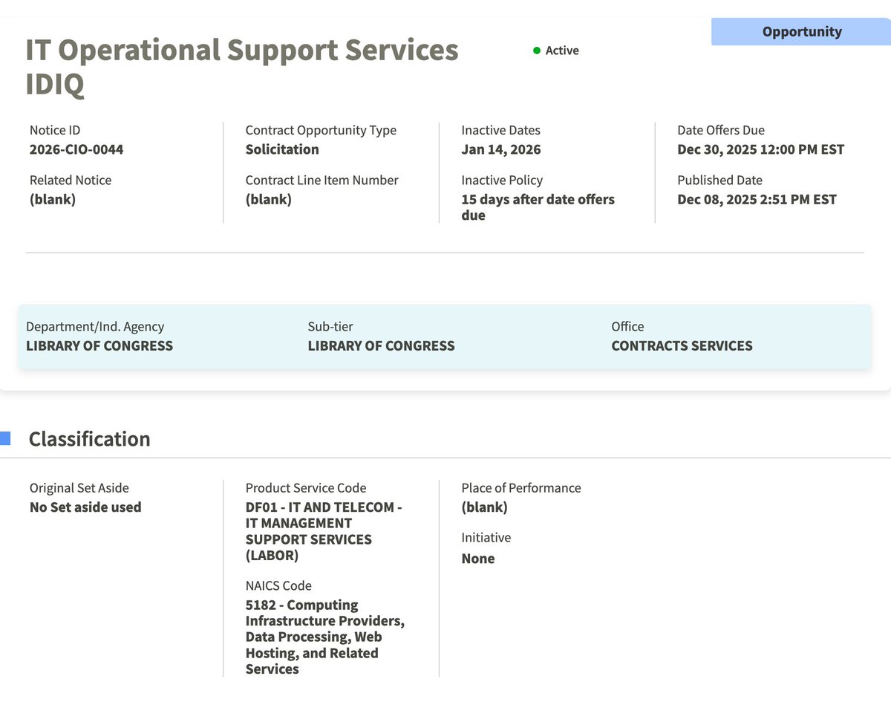Select the Inactive Dates value Jan 14, 2026
The height and width of the screenshot is (702, 891).
501,149
